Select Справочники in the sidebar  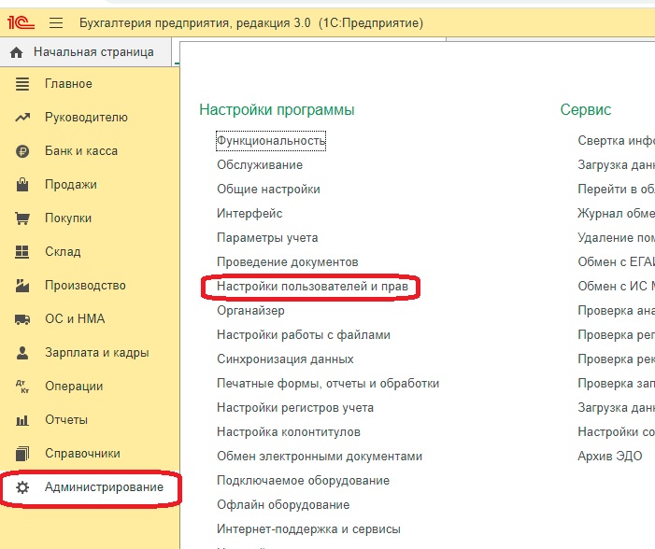[x=82, y=454]
